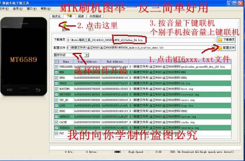
Task: Click the 0:00 elapsed time status
Action: tap(158, 152)
